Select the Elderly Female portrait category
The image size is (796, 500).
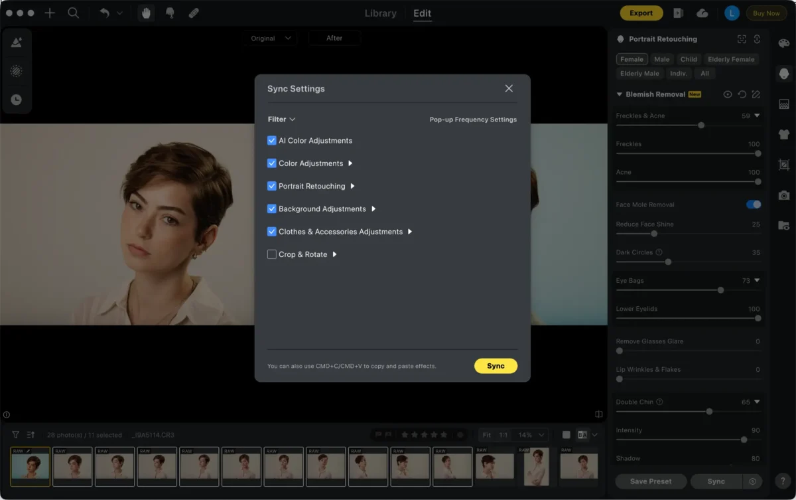coord(730,59)
